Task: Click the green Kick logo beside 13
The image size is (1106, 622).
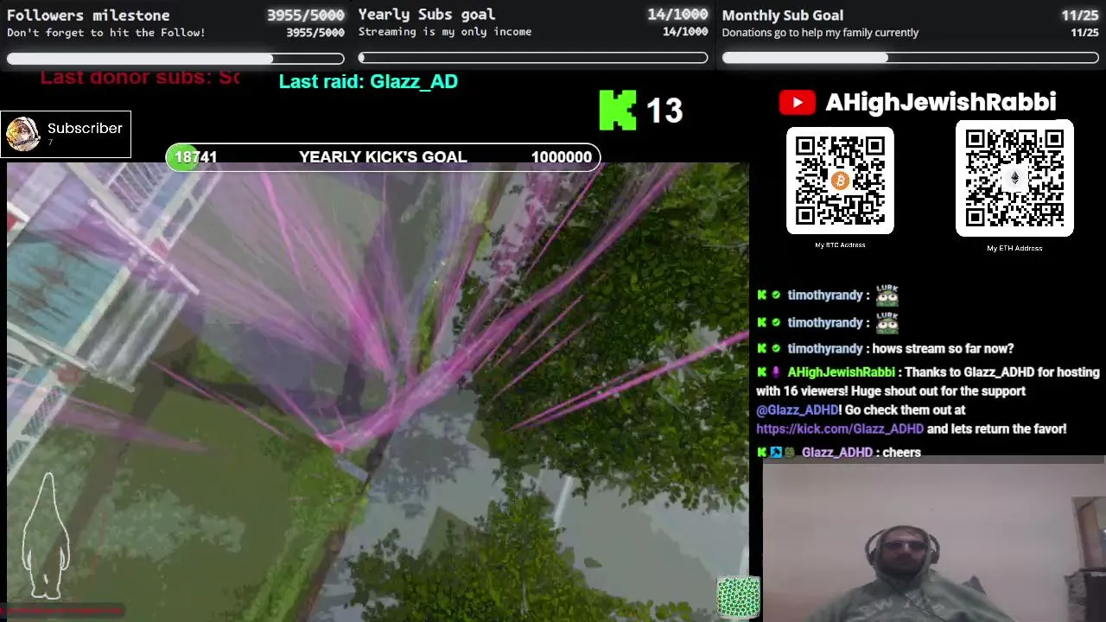Action: 617,111
